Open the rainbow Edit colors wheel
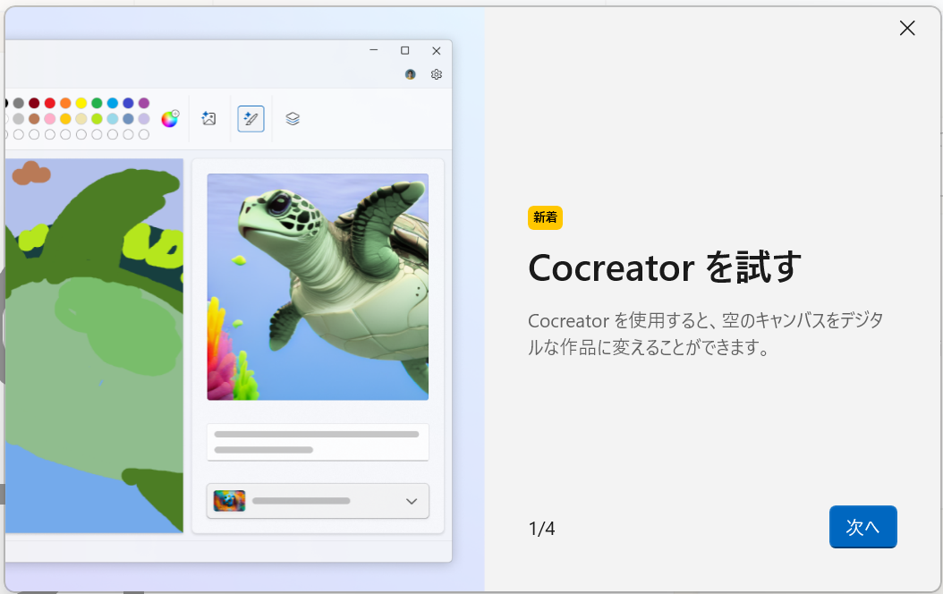This screenshot has height=594, width=943. [170, 118]
